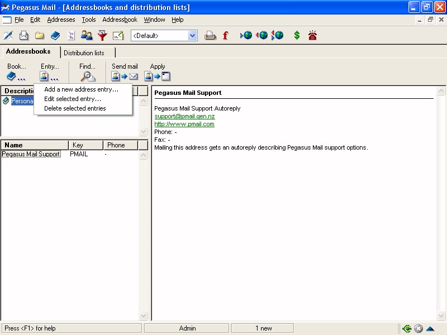Open the Tools menu
Screen dimensions: 447x335
pos(89,20)
